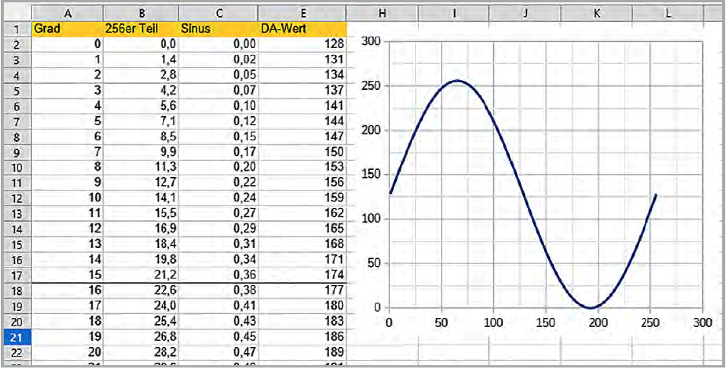The image size is (726, 369).
Task: Select cell with DA-Wert 144
Action: 302,121
